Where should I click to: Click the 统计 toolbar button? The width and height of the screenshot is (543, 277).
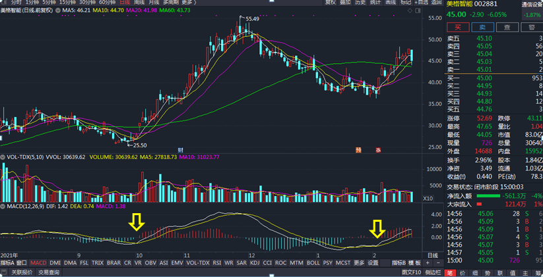[x=375, y=3]
